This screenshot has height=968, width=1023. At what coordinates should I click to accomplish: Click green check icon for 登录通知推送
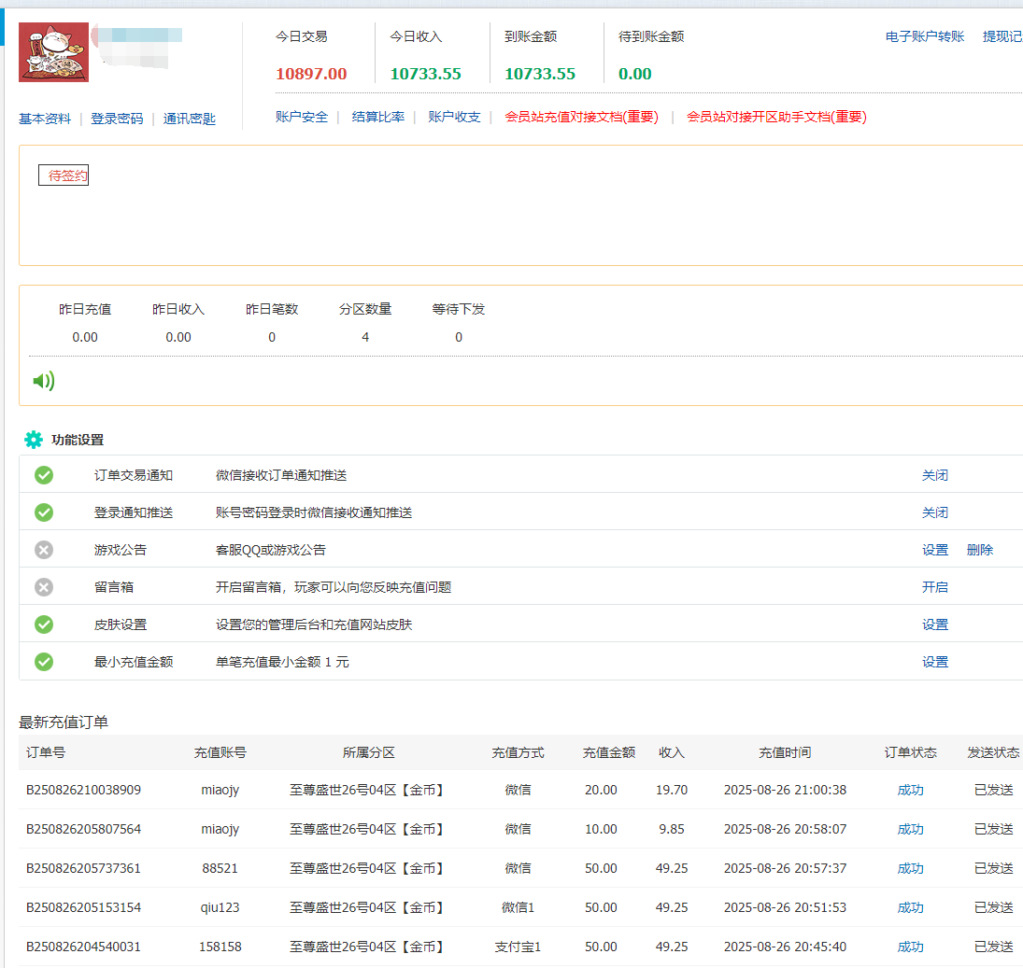coord(44,512)
